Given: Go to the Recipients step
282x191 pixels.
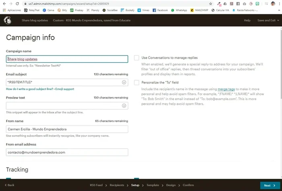Looking at the screenshot, I should click(x=117, y=185).
